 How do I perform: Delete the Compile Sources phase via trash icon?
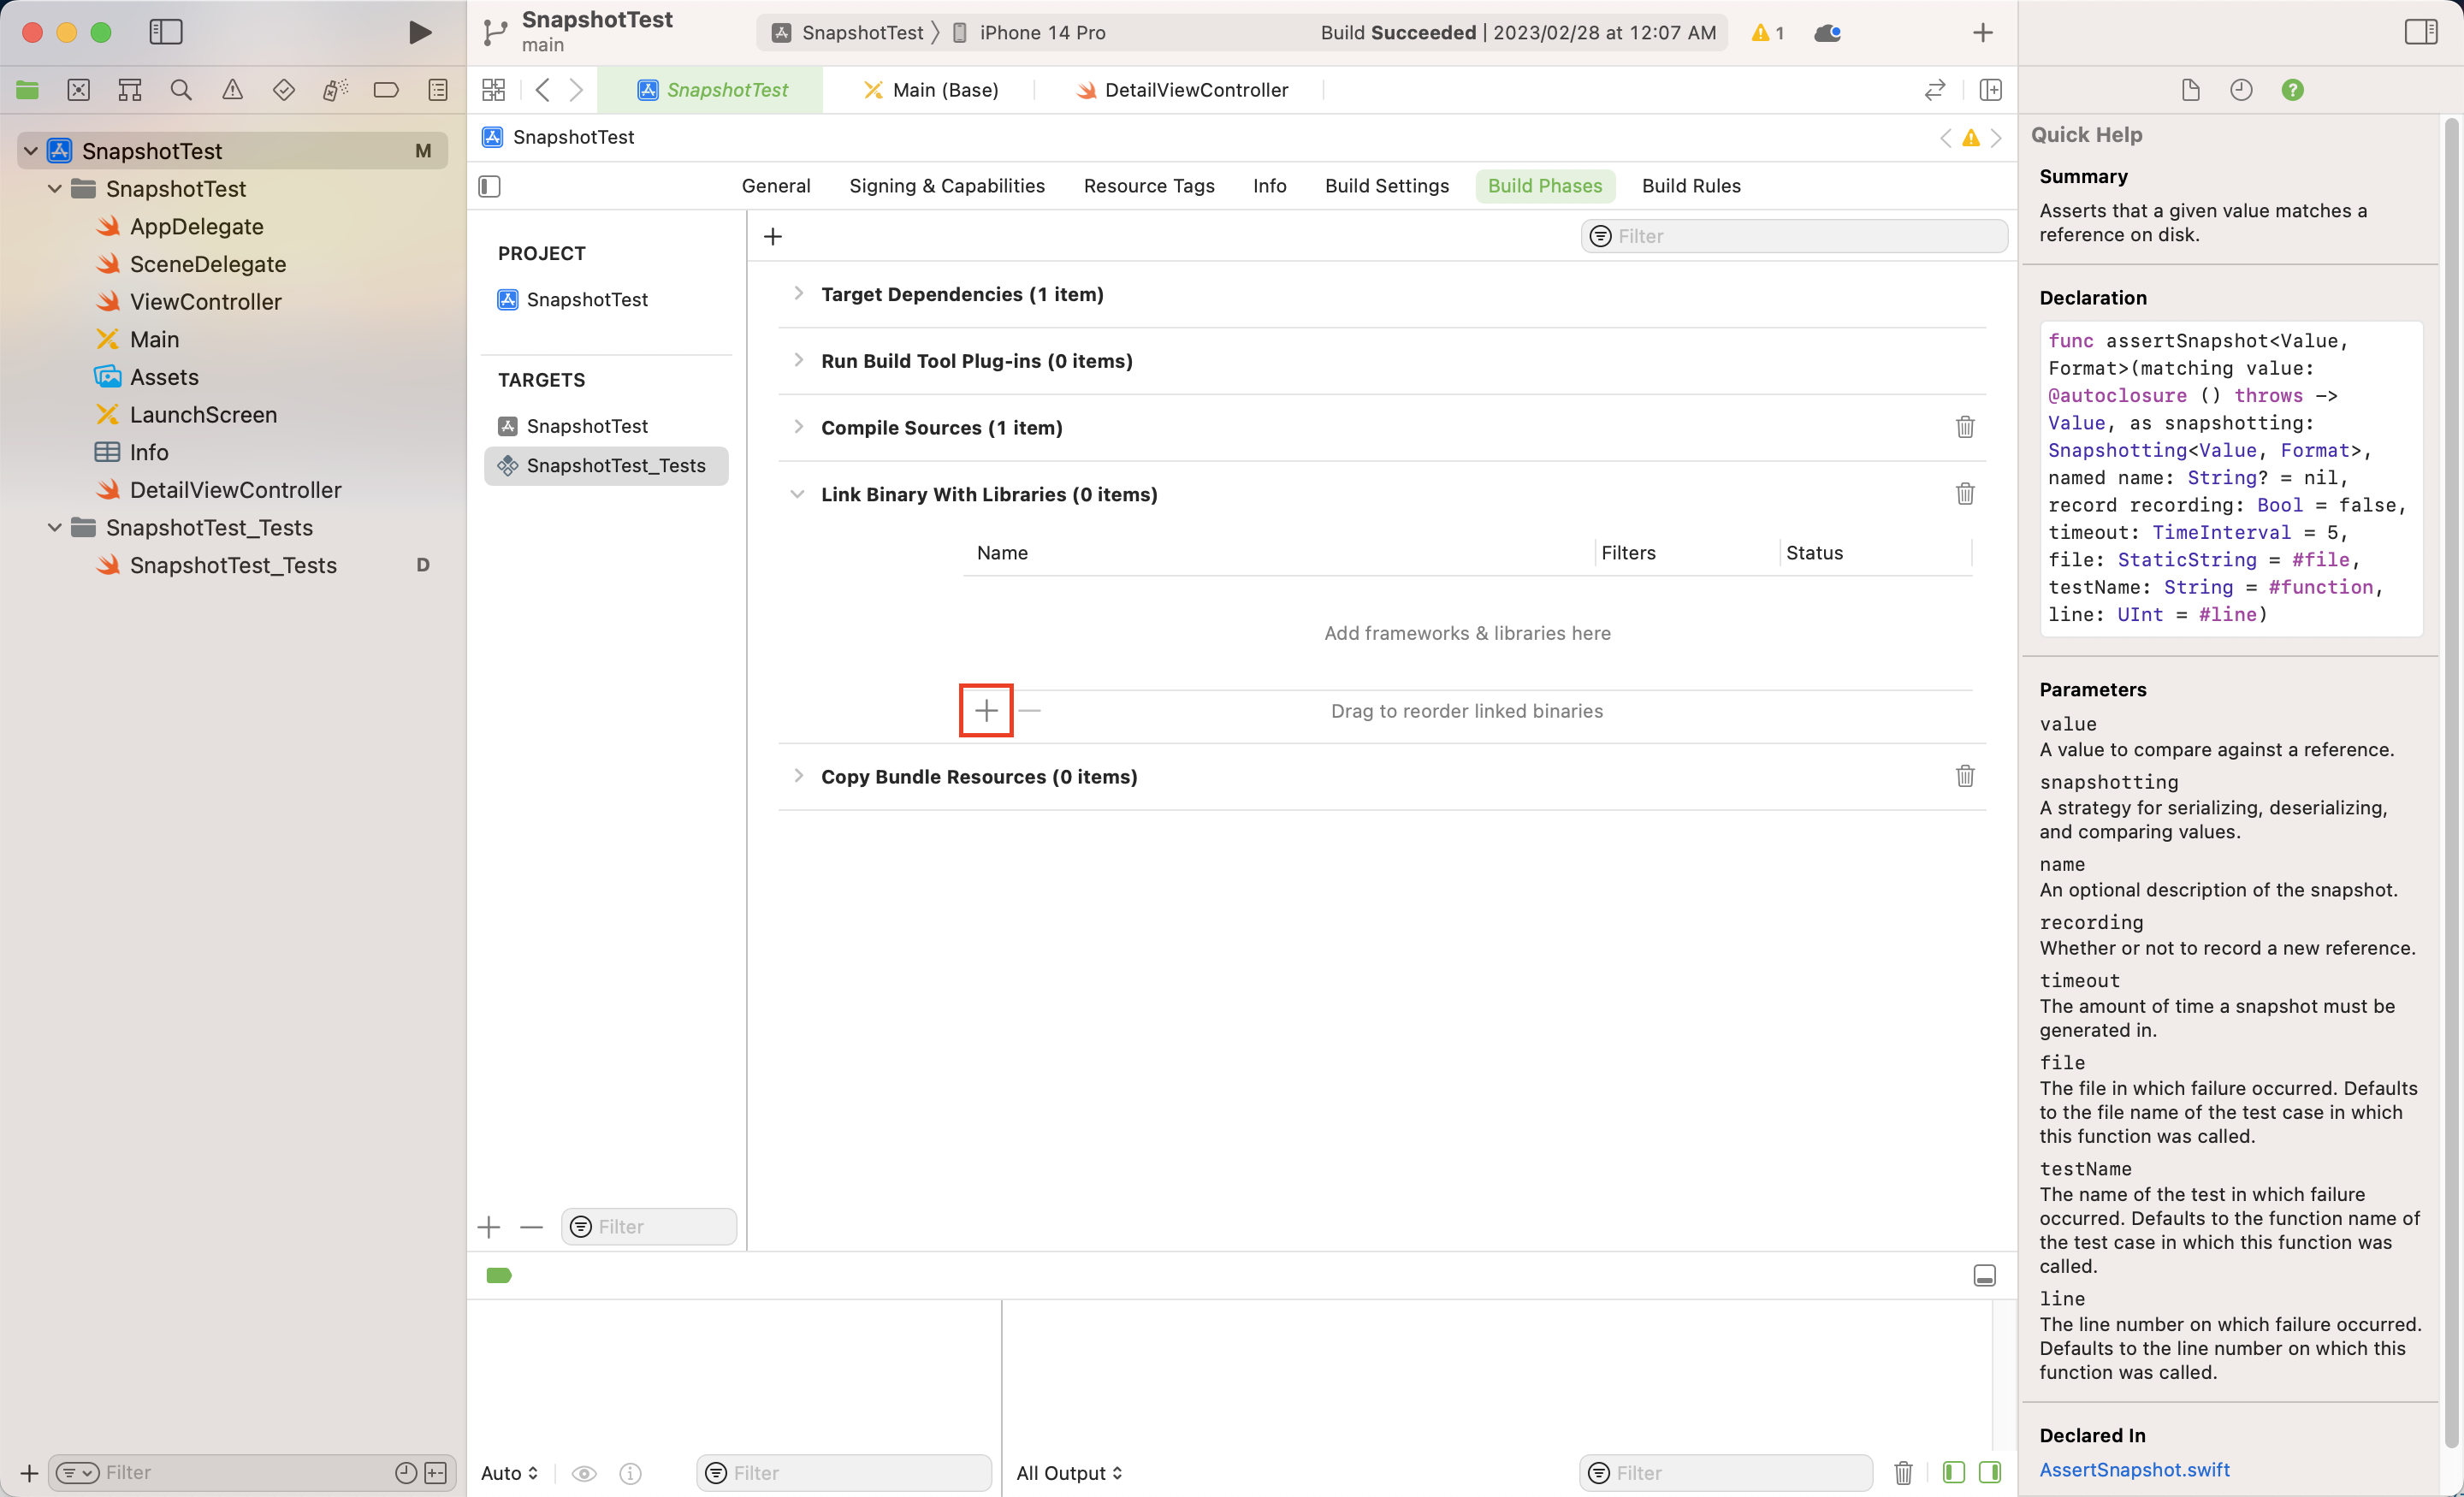(1964, 427)
